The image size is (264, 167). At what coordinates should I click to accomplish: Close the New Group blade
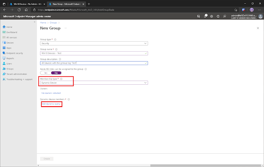point(258,28)
